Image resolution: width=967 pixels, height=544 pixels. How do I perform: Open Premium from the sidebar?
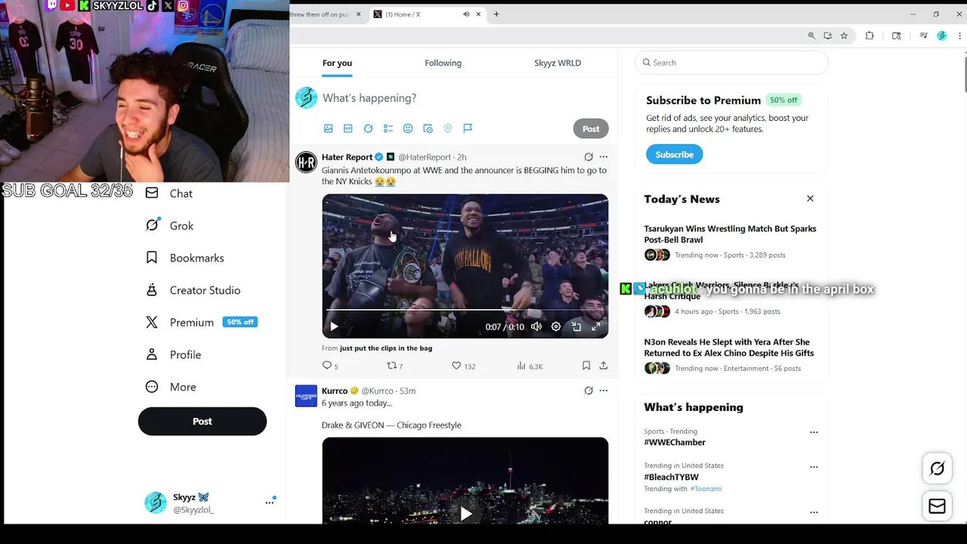(x=201, y=322)
